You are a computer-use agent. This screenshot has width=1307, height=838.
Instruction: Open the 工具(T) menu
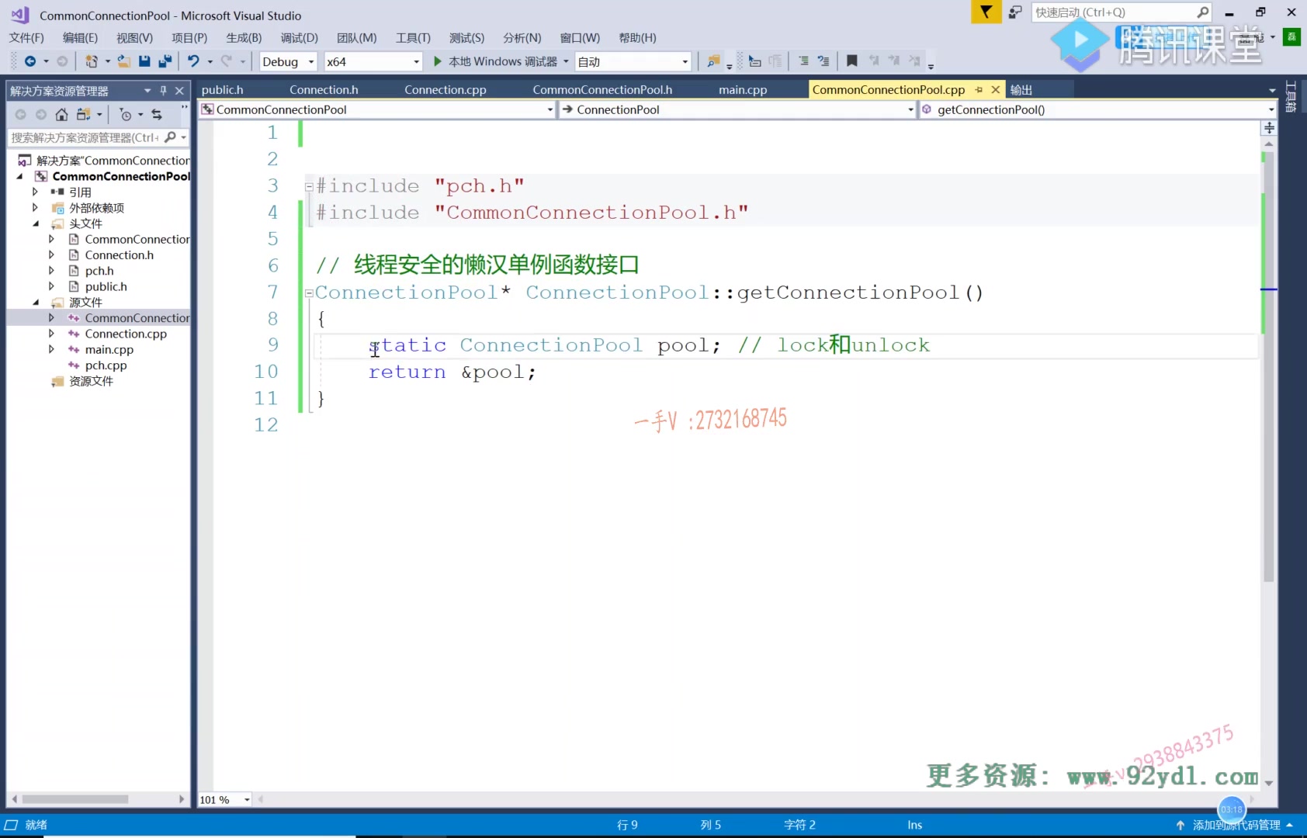[413, 37]
